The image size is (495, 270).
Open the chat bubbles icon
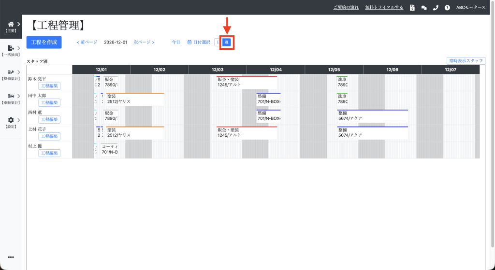(x=424, y=8)
